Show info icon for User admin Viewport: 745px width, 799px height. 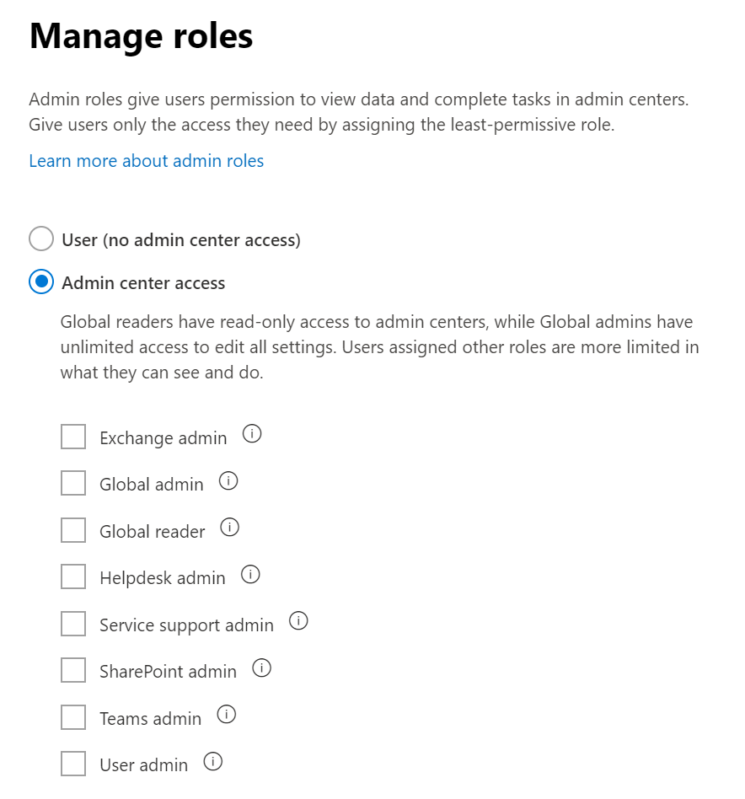pos(213,762)
